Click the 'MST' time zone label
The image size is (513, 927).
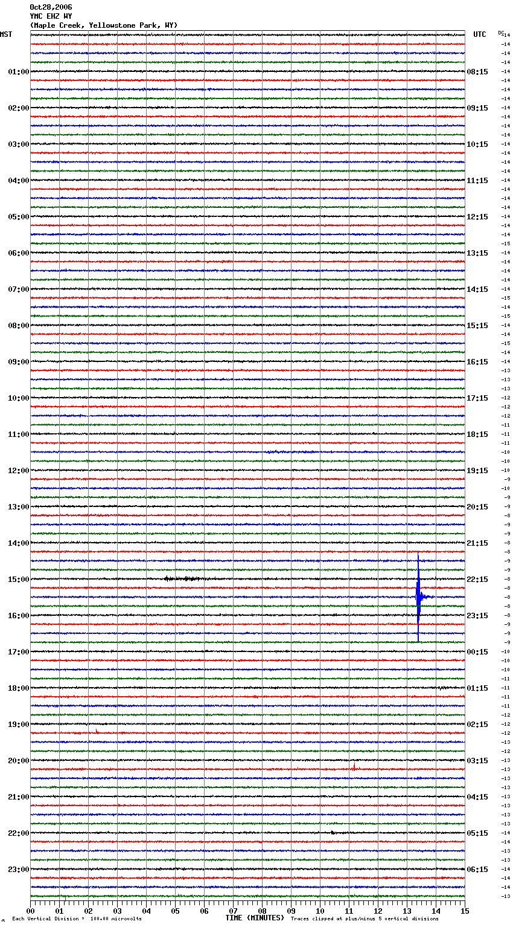[x=6, y=34]
